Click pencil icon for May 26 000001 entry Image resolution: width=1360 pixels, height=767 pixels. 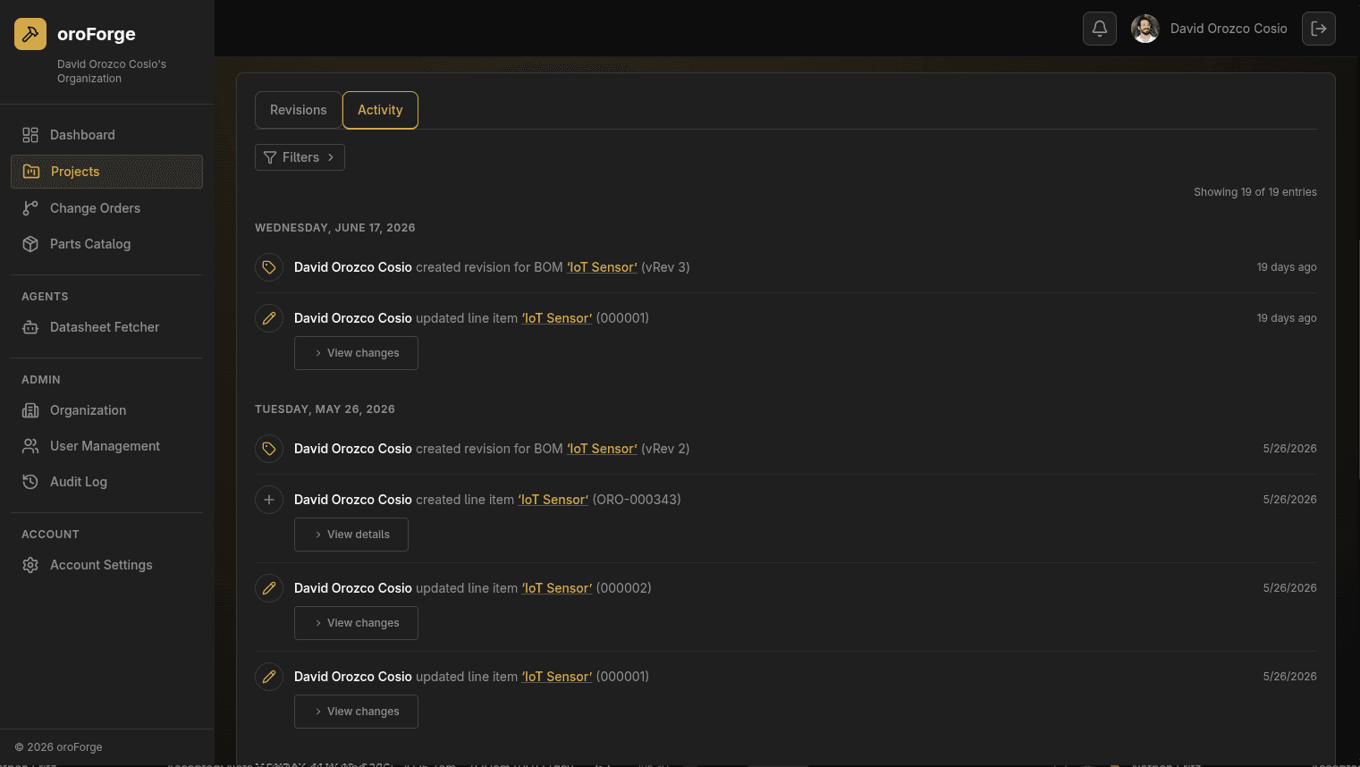(x=269, y=677)
